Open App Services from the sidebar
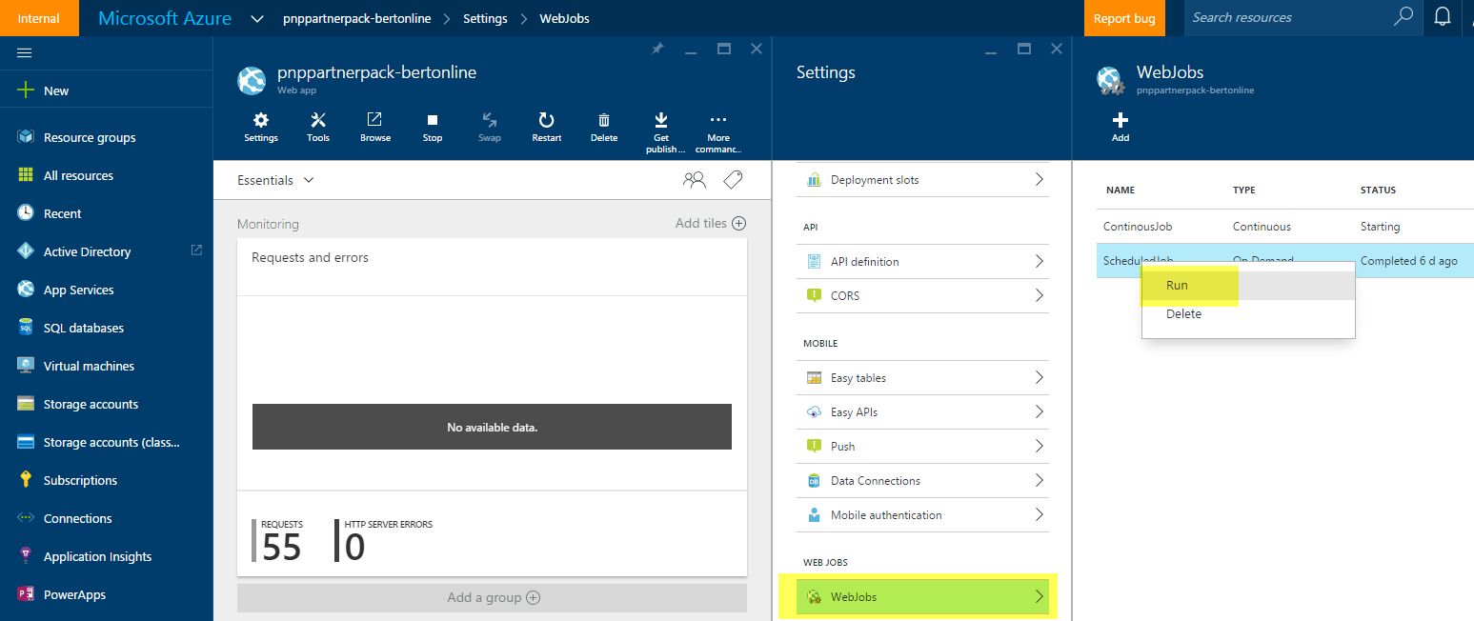The height and width of the screenshot is (621, 1474). [80, 289]
